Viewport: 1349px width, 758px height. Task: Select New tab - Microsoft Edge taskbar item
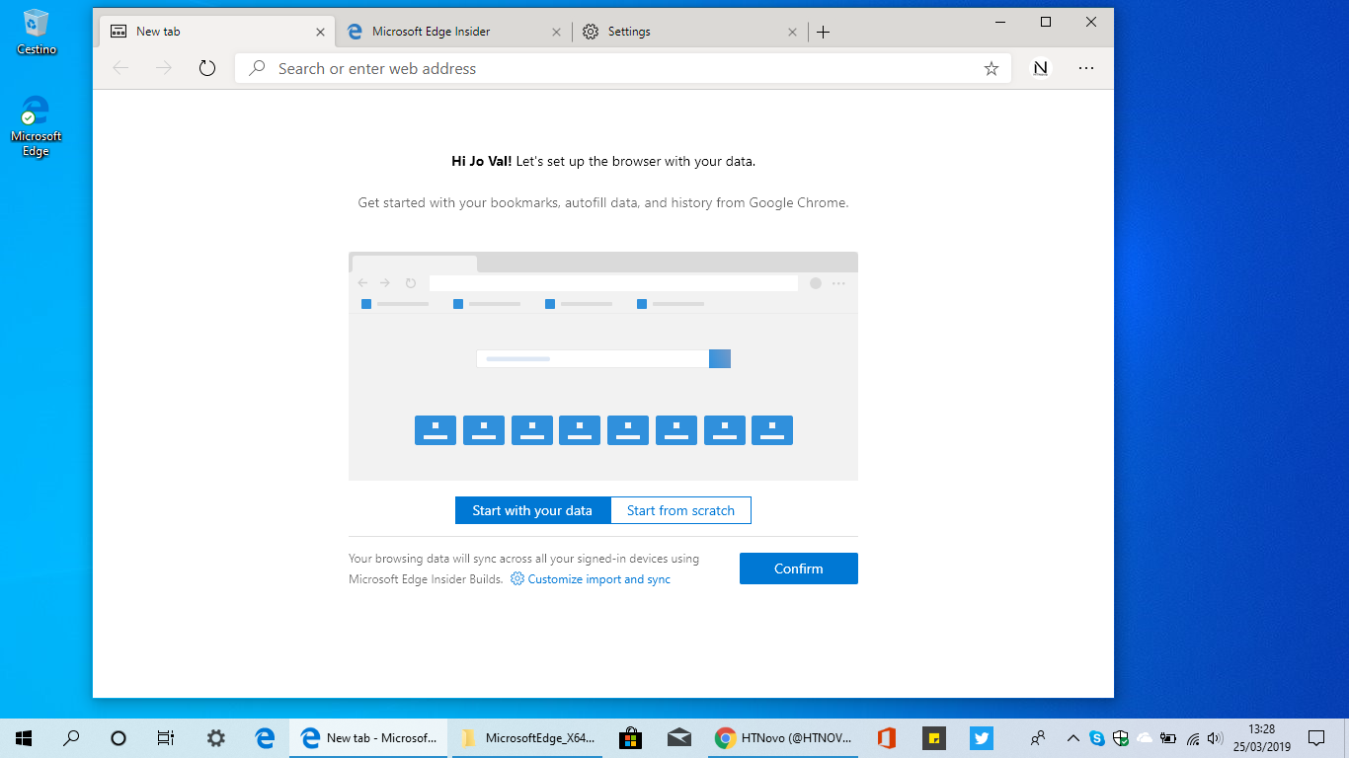click(369, 737)
